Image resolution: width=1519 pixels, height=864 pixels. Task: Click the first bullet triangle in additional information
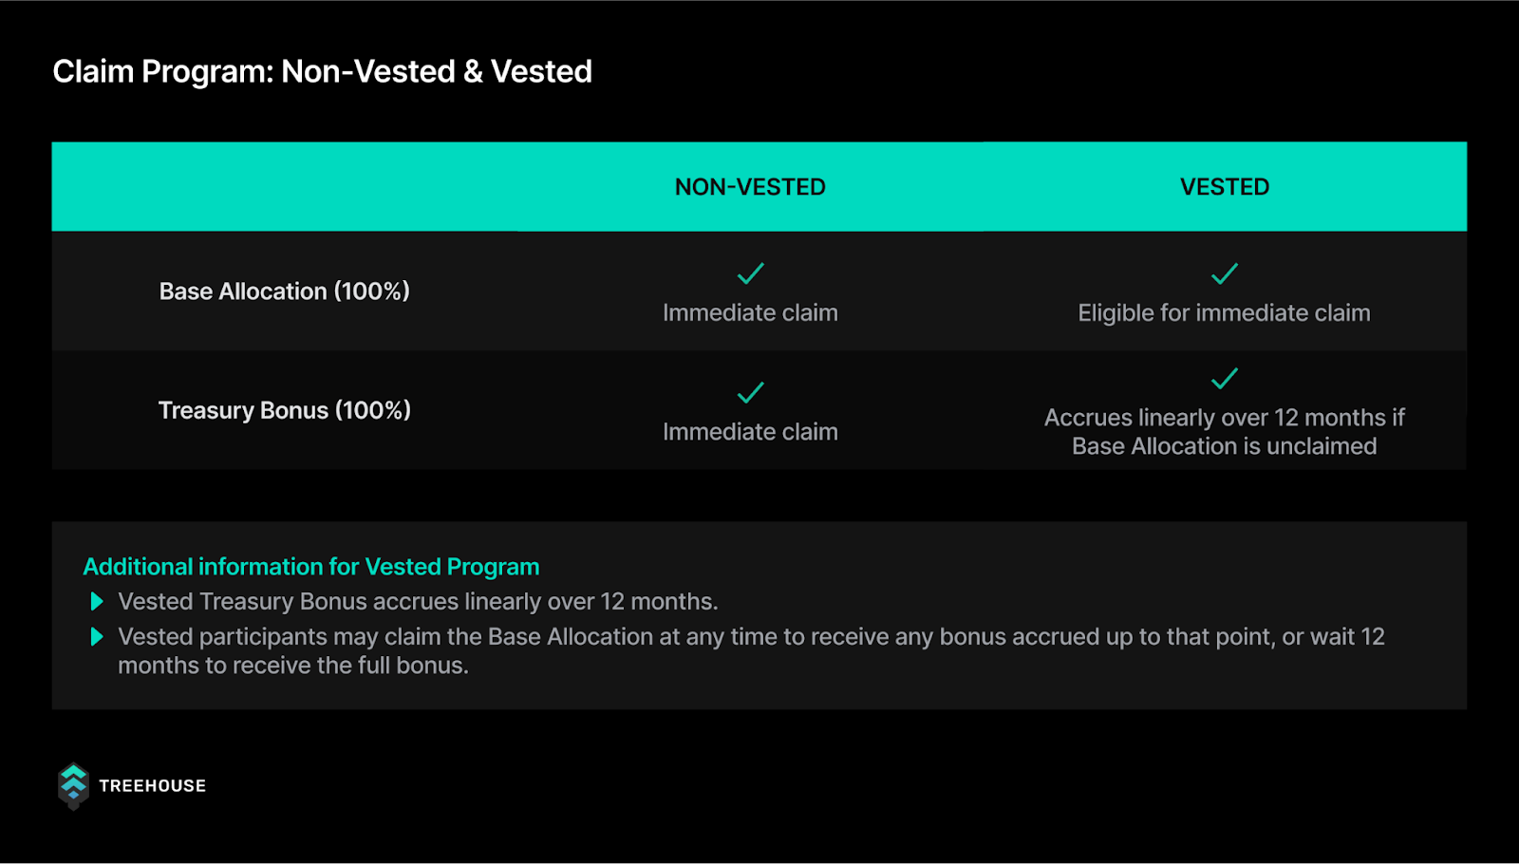tap(96, 601)
